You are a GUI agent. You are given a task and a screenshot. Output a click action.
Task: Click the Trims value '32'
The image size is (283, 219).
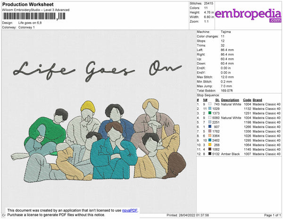pyautogui.click(x=223, y=45)
